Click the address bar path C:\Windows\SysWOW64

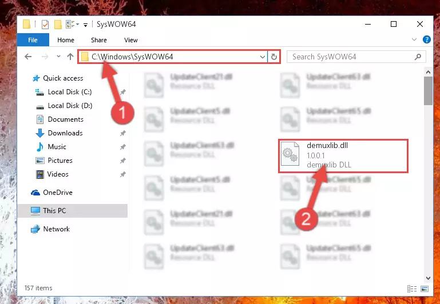(x=132, y=57)
